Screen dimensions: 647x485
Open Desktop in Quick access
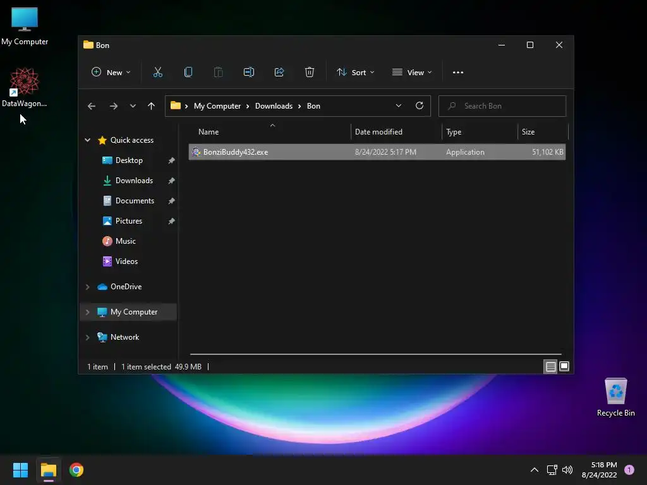(x=129, y=160)
